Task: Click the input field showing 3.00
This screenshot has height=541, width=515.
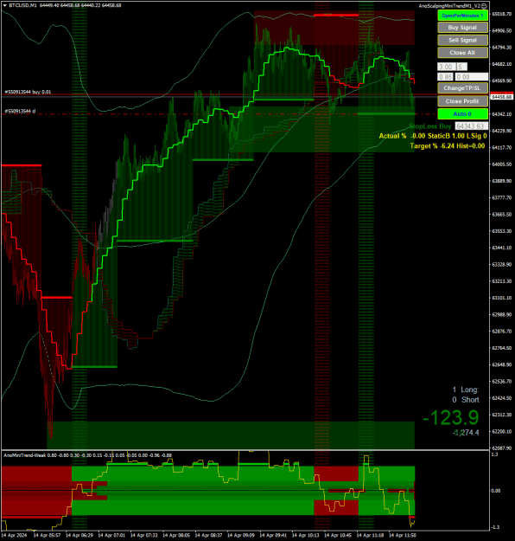Action: tap(446, 67)
